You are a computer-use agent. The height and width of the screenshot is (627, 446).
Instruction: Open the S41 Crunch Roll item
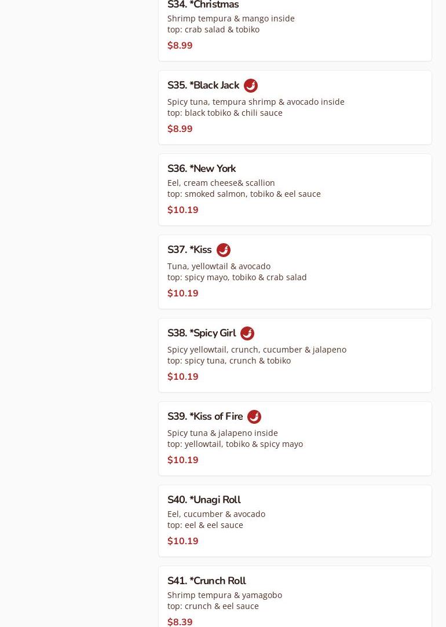click(207, 581)
